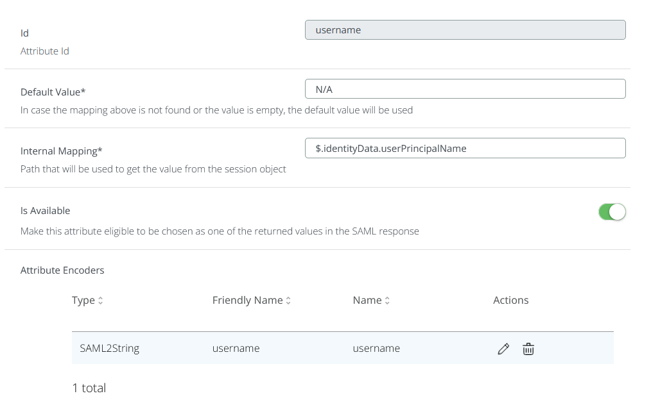
Task: Click username value under Name column
Action: [376, 349]
